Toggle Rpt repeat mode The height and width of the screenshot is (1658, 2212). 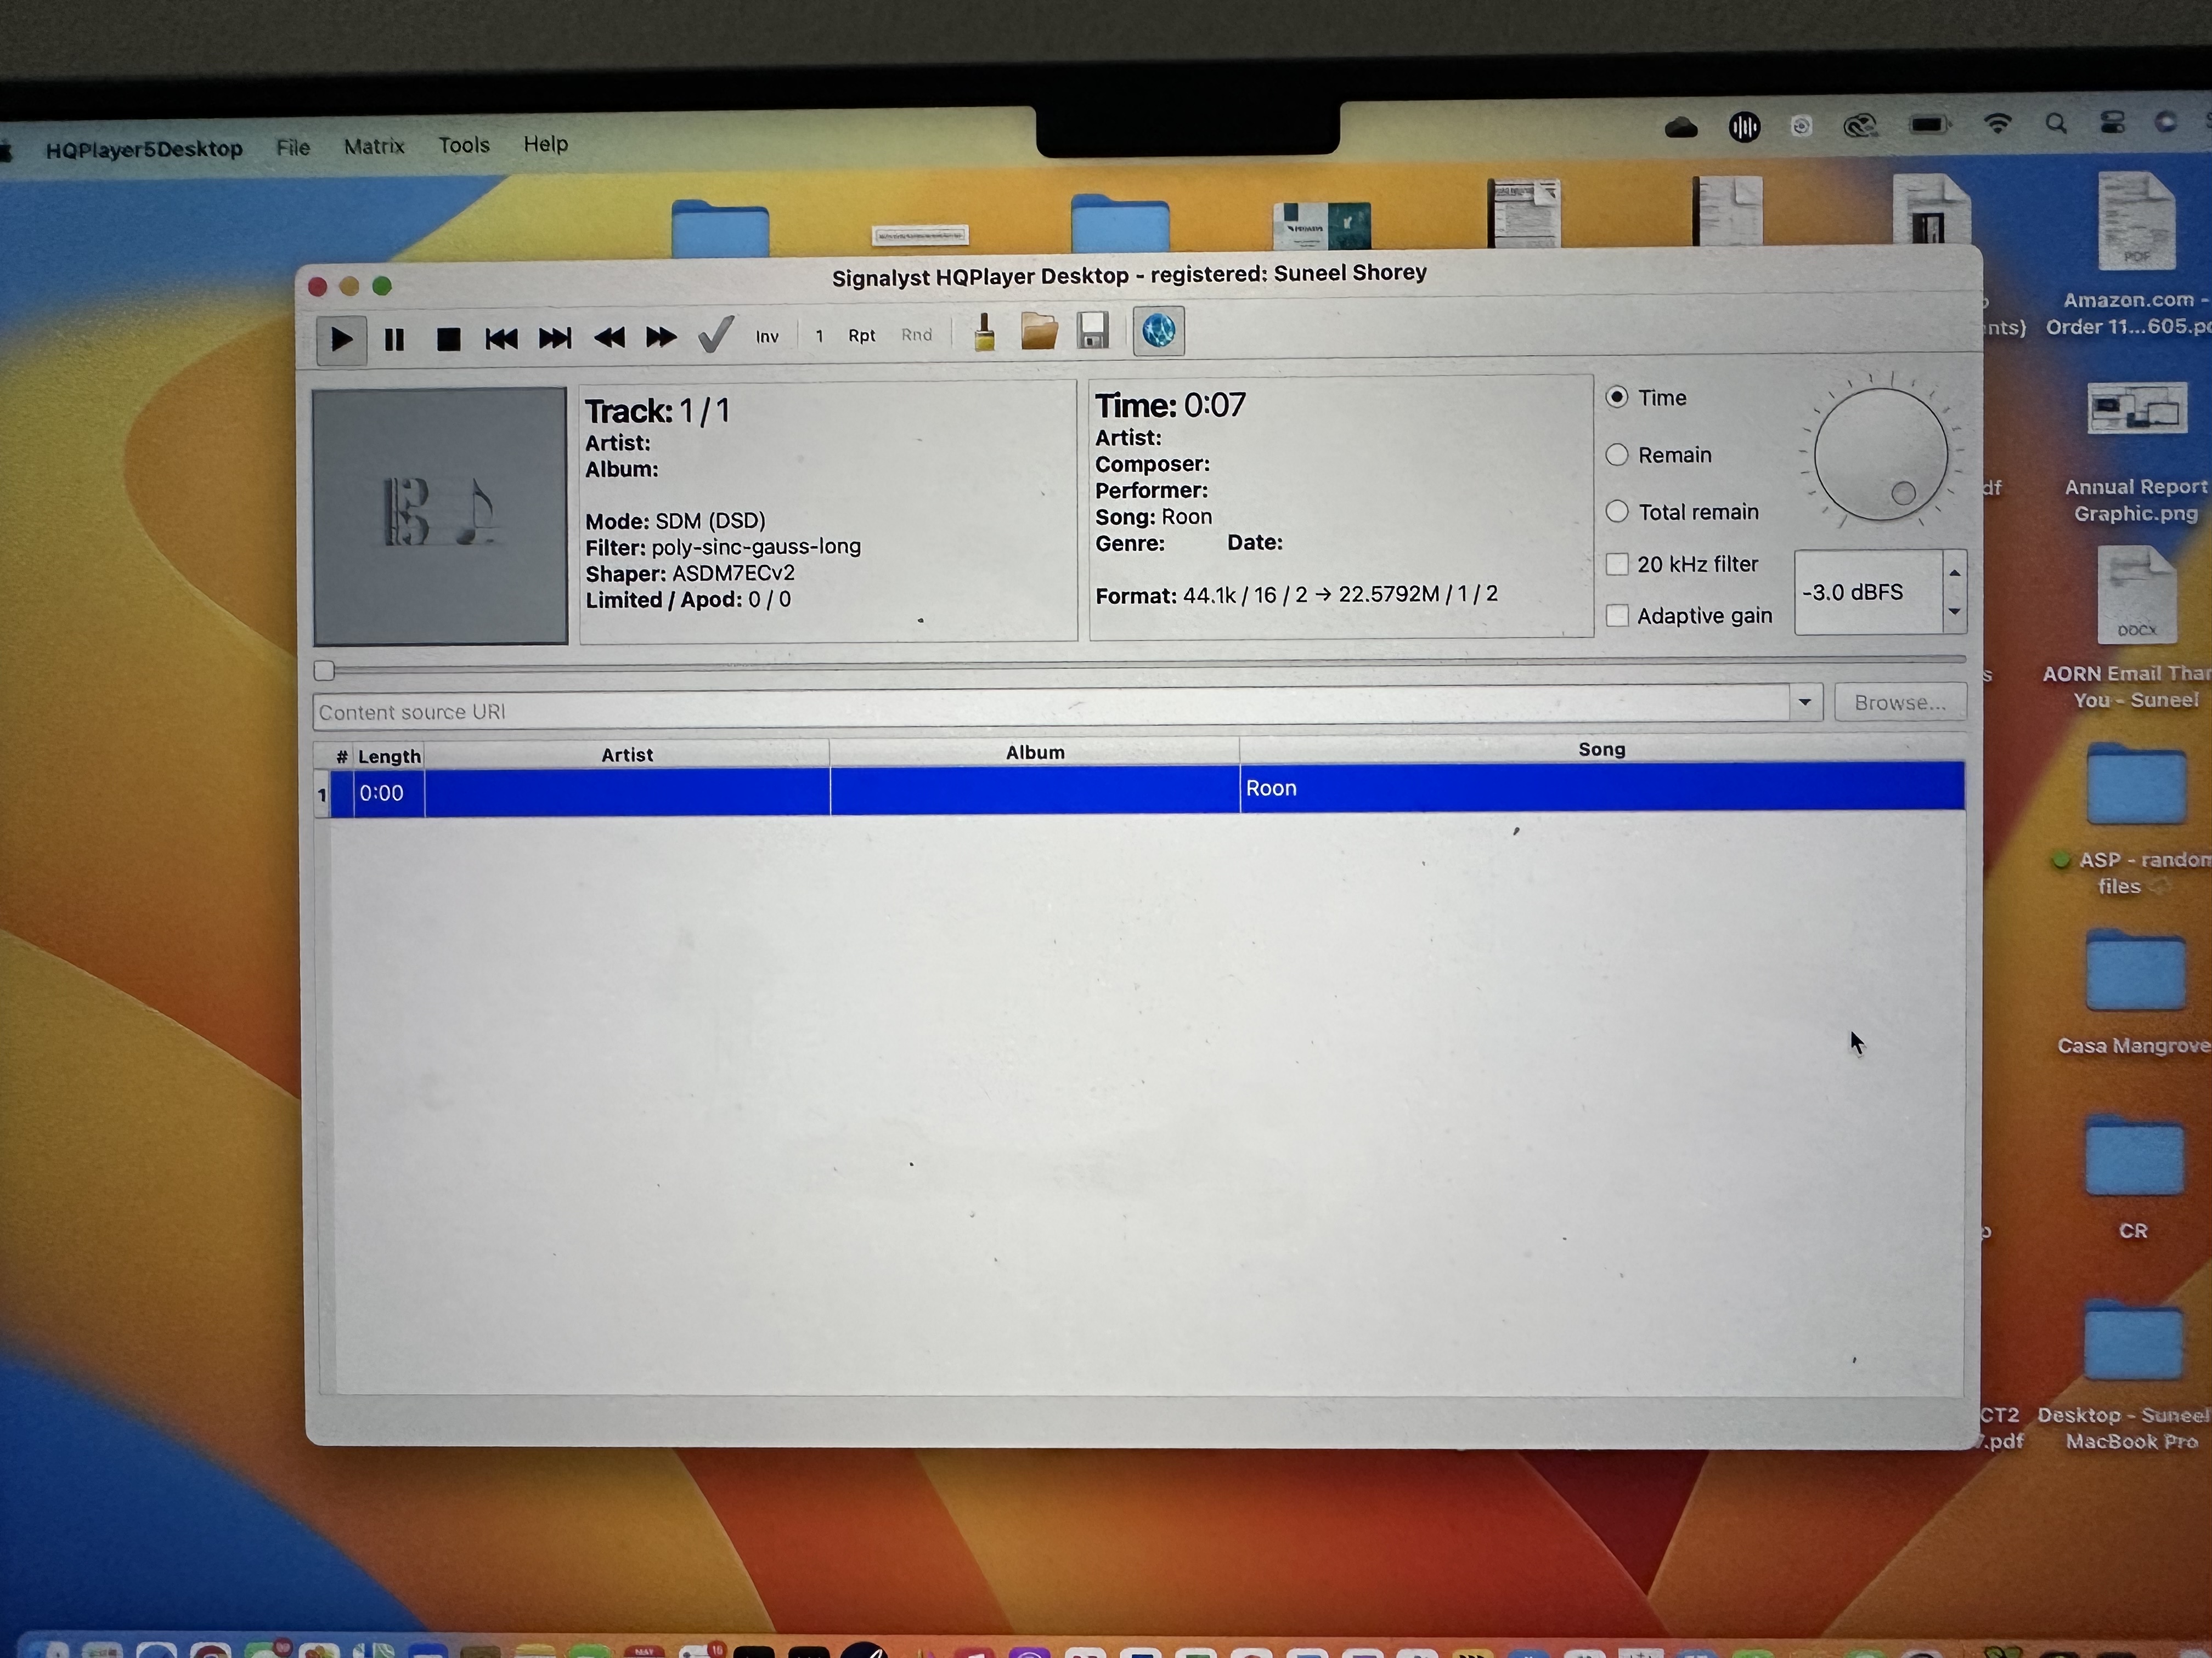tap(862, 336)
